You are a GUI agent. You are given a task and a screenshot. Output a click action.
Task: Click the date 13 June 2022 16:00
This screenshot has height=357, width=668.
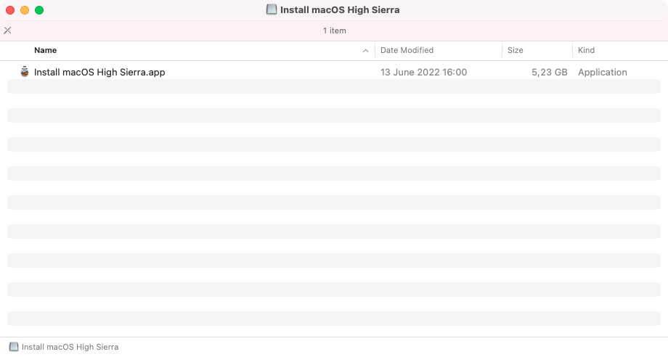pos(423,73)
